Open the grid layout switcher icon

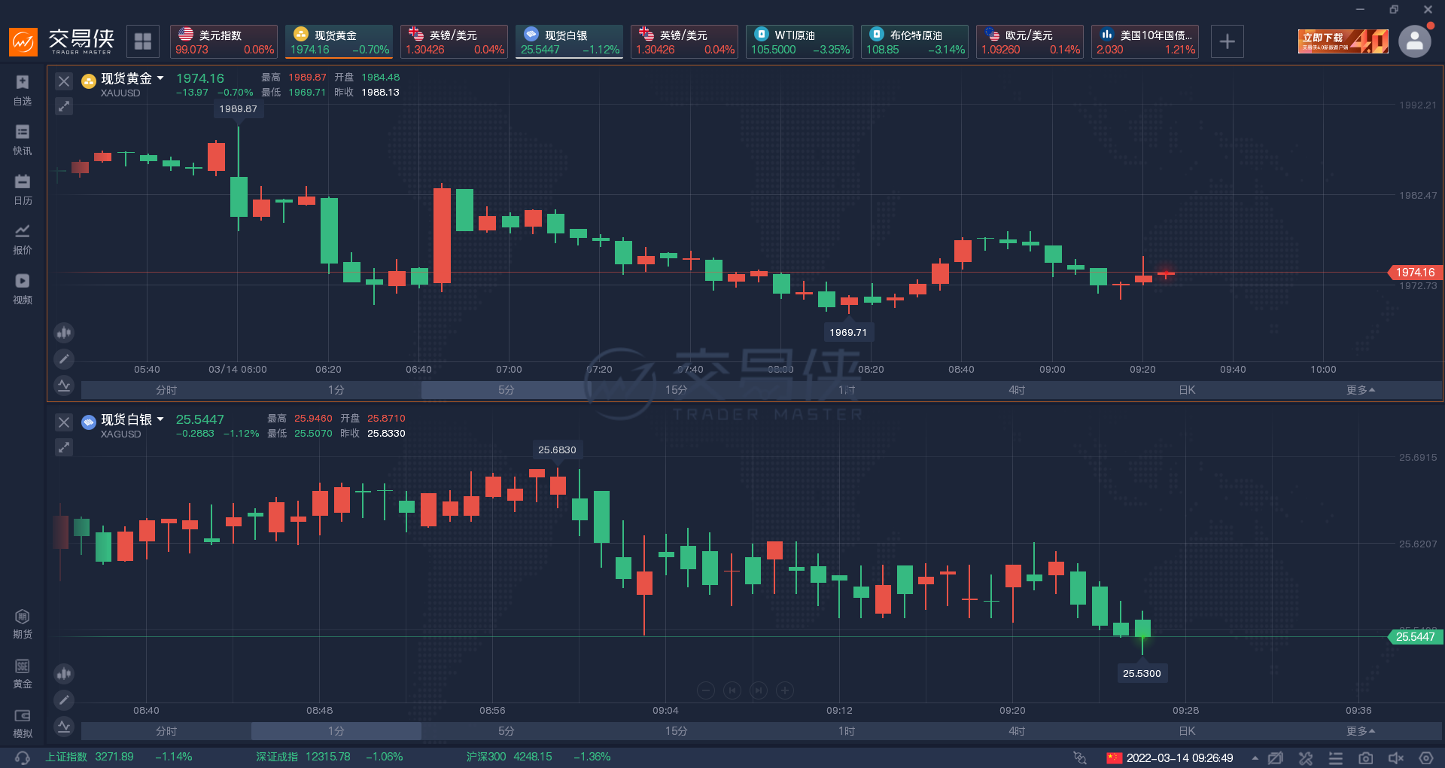(143, 41)
